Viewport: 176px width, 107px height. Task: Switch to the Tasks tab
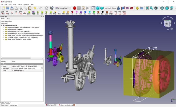coord(9,19)
